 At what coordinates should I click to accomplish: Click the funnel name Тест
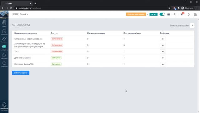tap(16, 51)
